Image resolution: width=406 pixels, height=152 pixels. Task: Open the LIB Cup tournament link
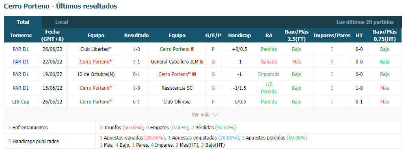click(x=21, y=102)
